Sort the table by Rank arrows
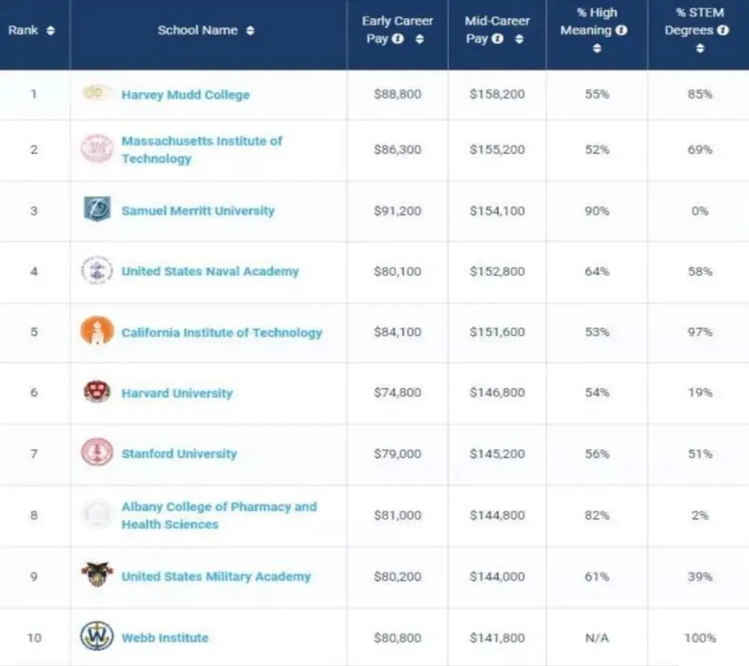Screen dimensions: 749x666 pyautogui.click(x=50, y=31)
